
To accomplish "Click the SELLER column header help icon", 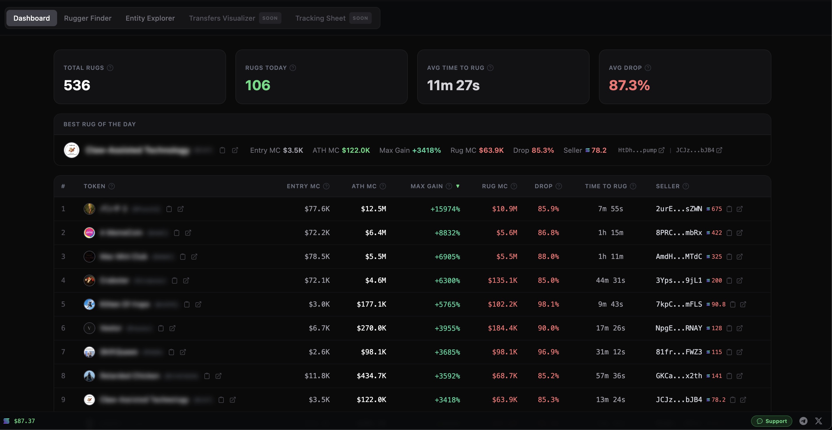I will point(686,186).
